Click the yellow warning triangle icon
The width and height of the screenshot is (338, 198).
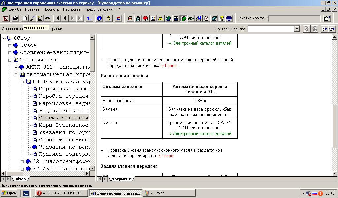(x=161, y=18)
